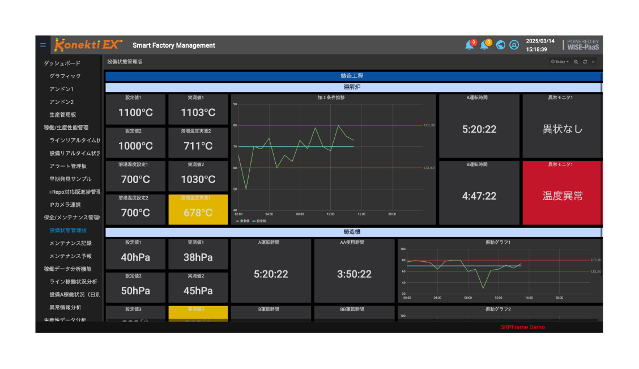Click the 1103°C 実測値1 panel
The height and width of the screenshot is (369, 639).
pos(198,109)
